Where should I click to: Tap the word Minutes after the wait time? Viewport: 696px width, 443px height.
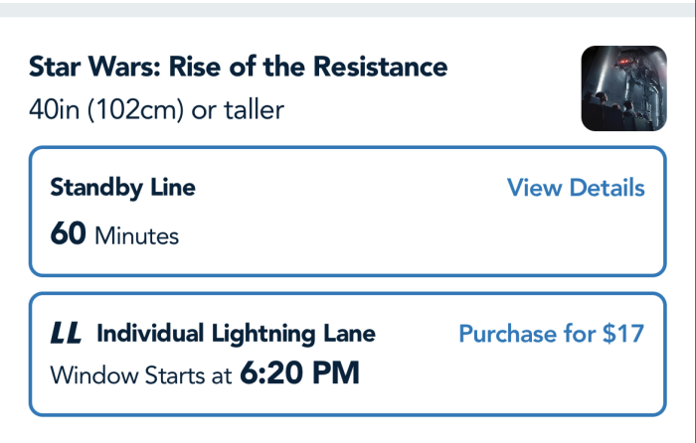click(136, 236)
